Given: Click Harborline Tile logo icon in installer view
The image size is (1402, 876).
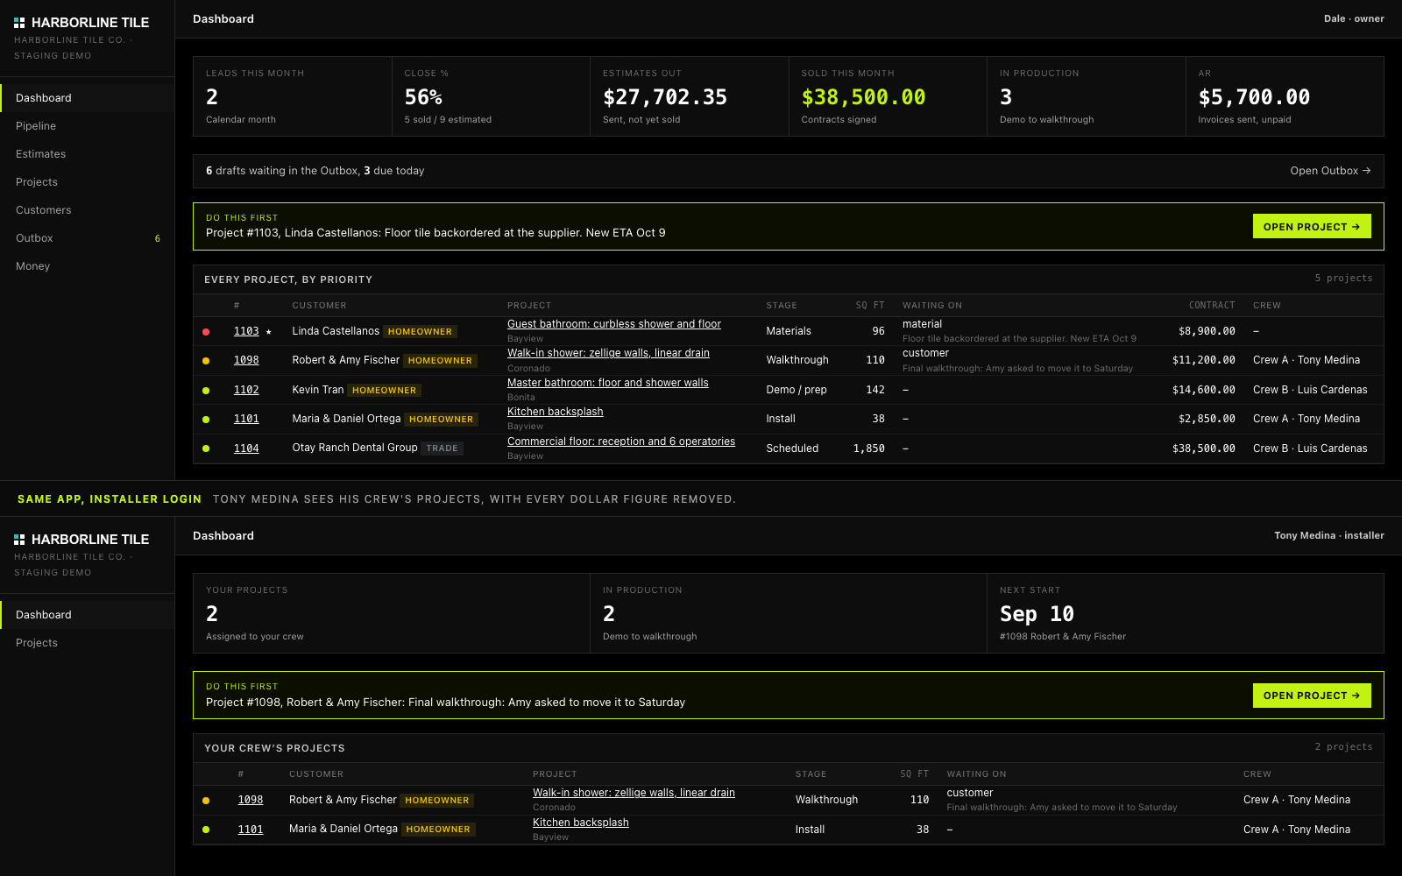Looking at the screenshot, I should 19,540.
